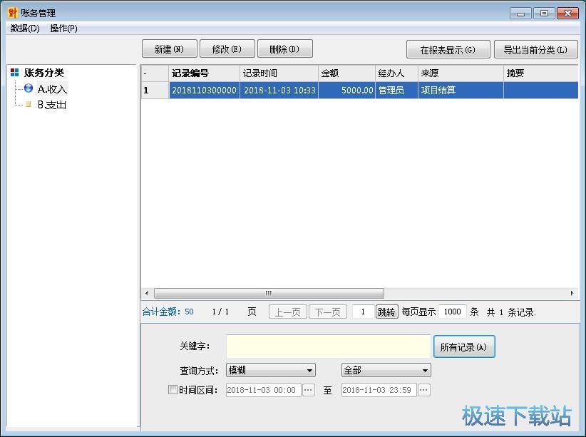
Task: Click the 账务分类 root grid icon
Action: [14, 73]
